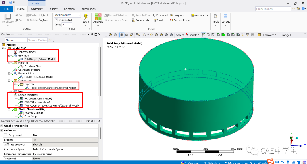This screenshot has height=164, width=307.
Task: Select the Structural Steel material tree item
Action: (33, 66)
